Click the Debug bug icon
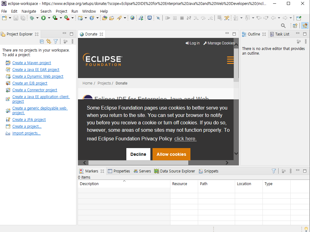Screen dimensions: 310x232 tap(32, 18)
